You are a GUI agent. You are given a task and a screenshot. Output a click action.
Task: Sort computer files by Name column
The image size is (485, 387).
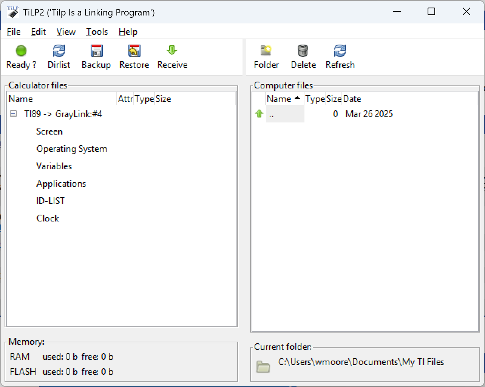click(285, 99)
